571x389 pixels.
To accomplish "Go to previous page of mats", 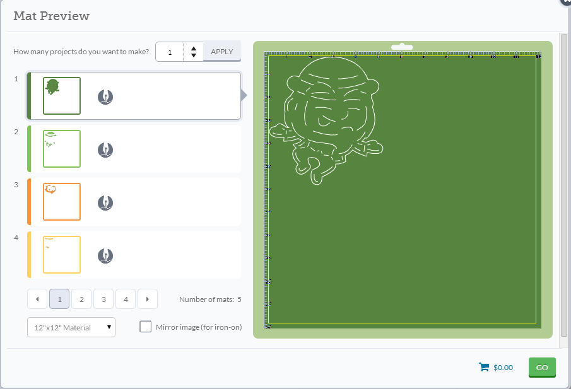I will 37,299.
